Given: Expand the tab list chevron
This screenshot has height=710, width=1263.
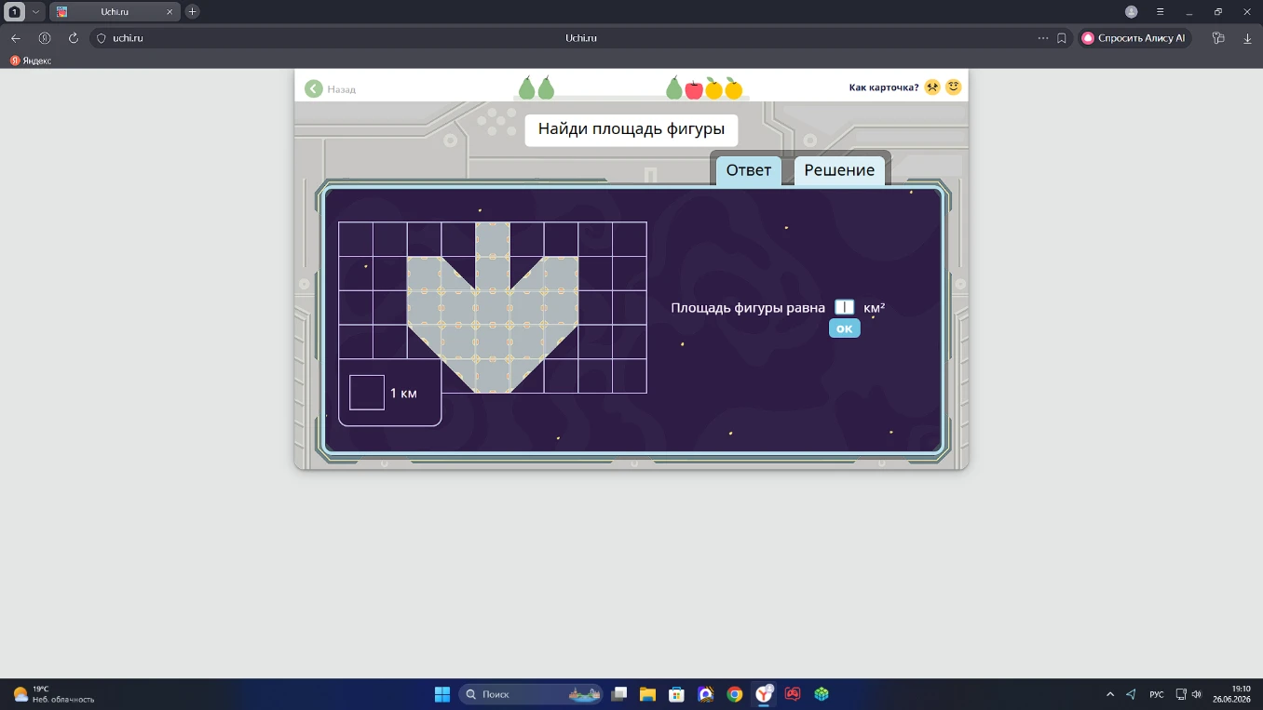Looking at the screenshot, I should (35, 12).
